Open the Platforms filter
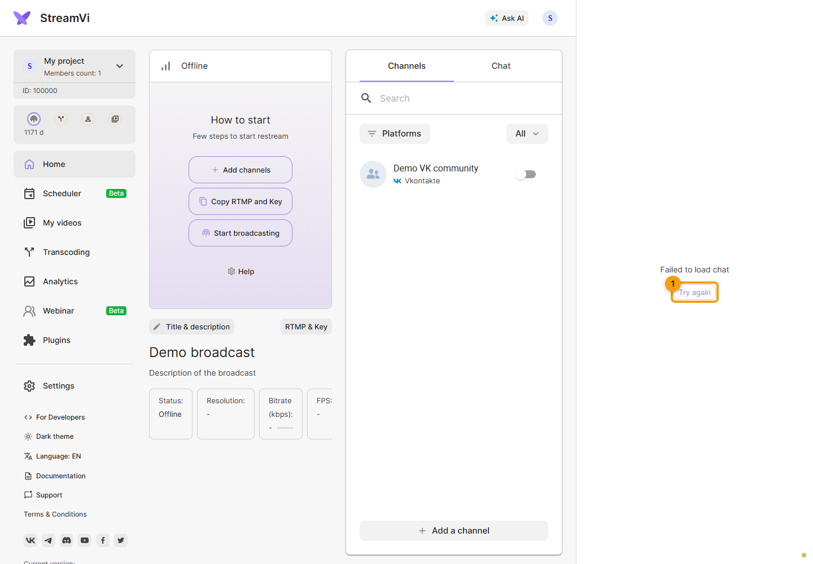Image resolution: width=813 pixels, height=564 pixels. pos(395,134)
